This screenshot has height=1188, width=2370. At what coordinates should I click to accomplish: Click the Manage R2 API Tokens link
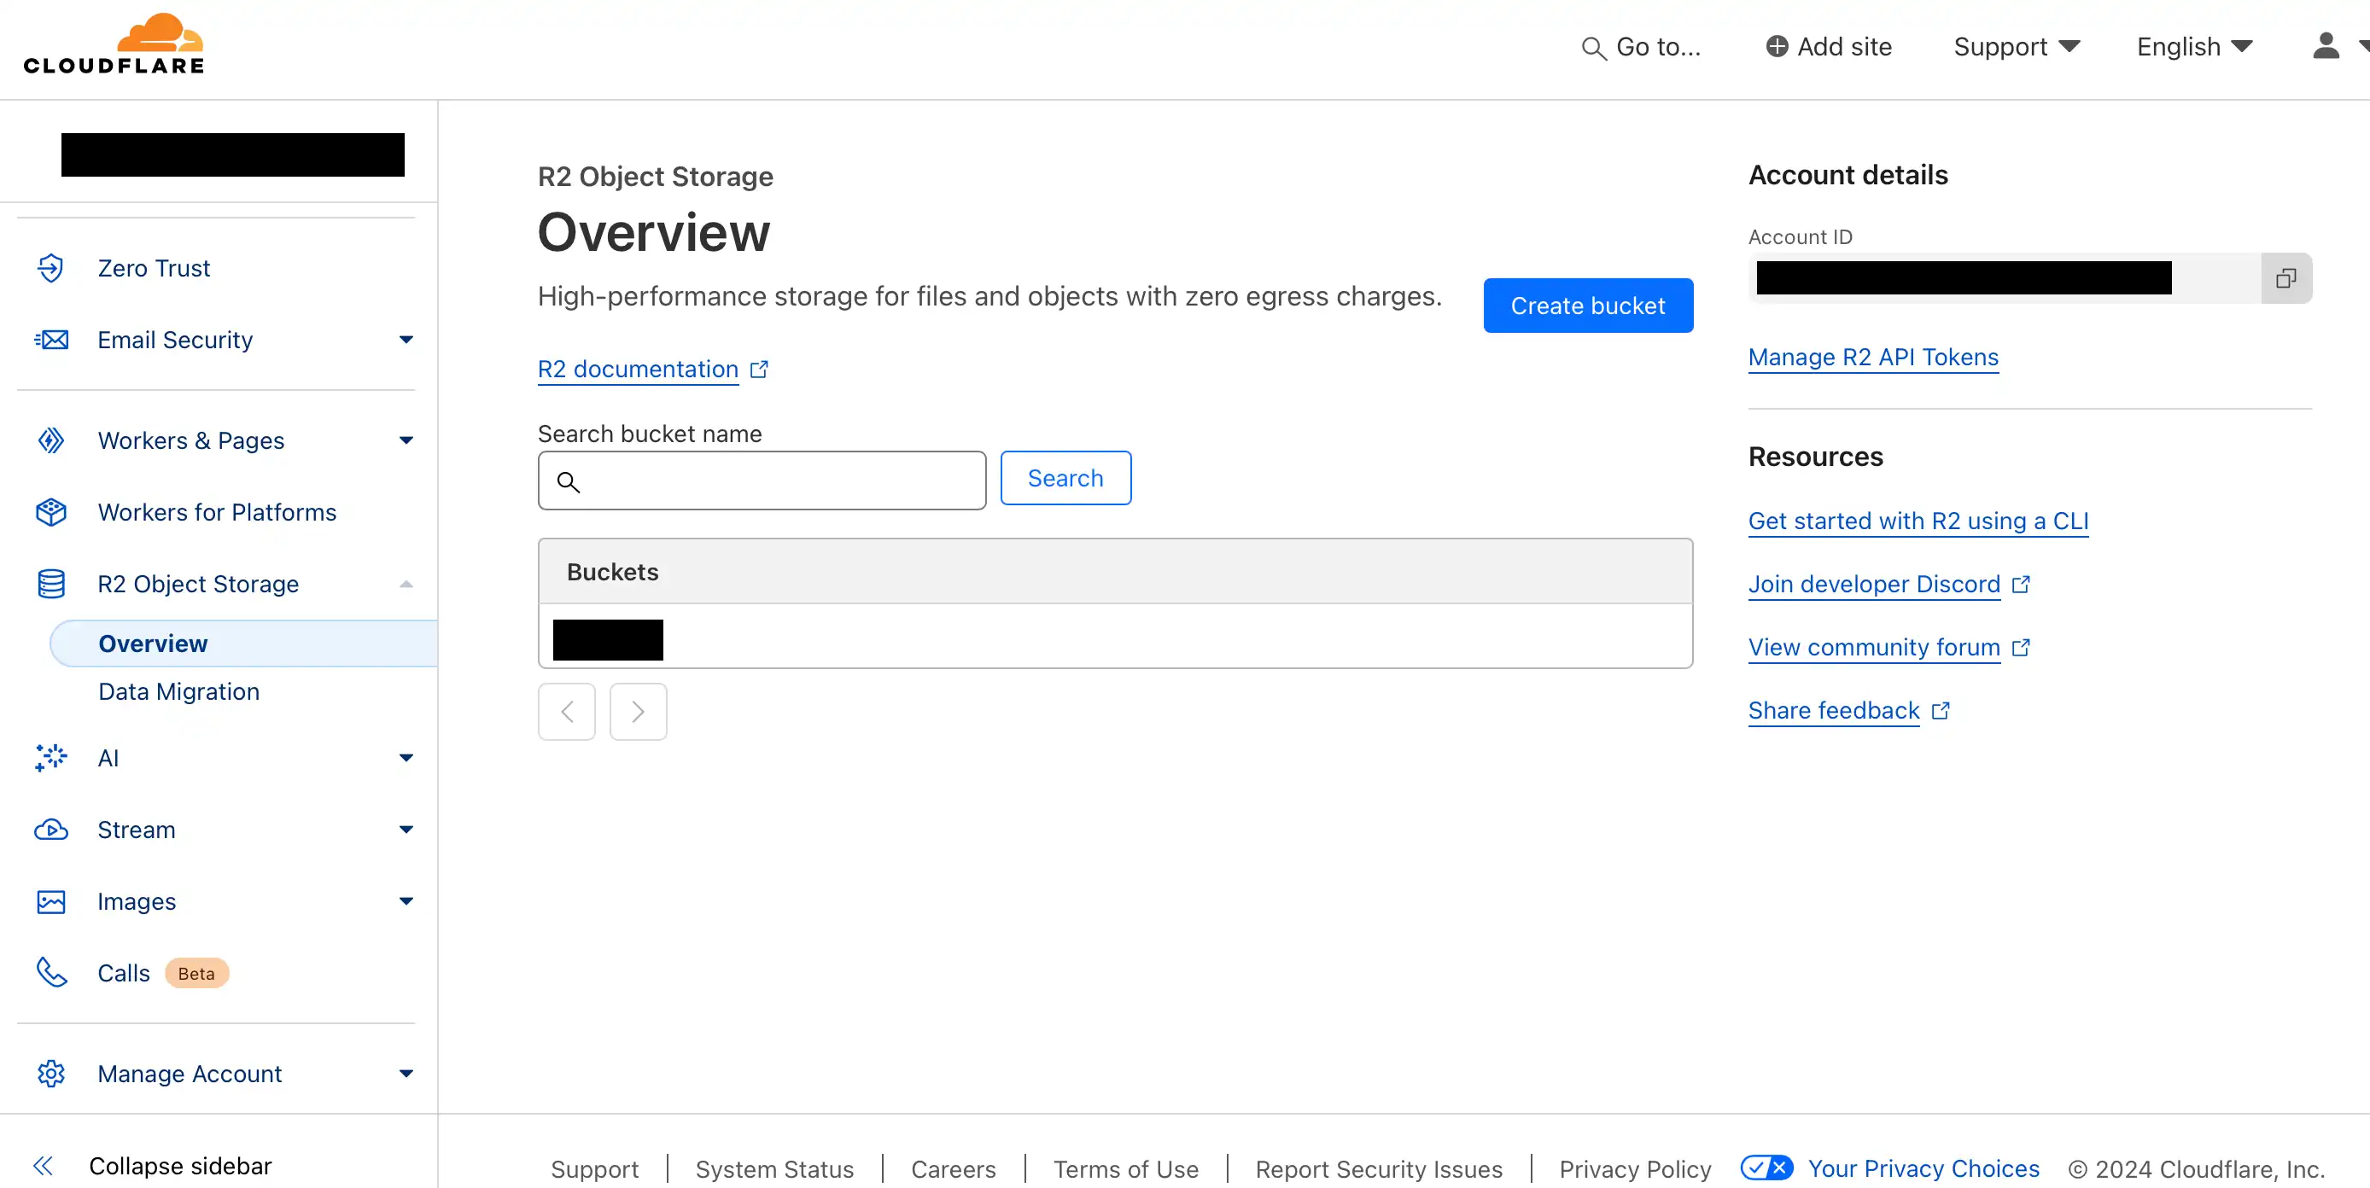pyautogui.click(x=1873, y=356)
